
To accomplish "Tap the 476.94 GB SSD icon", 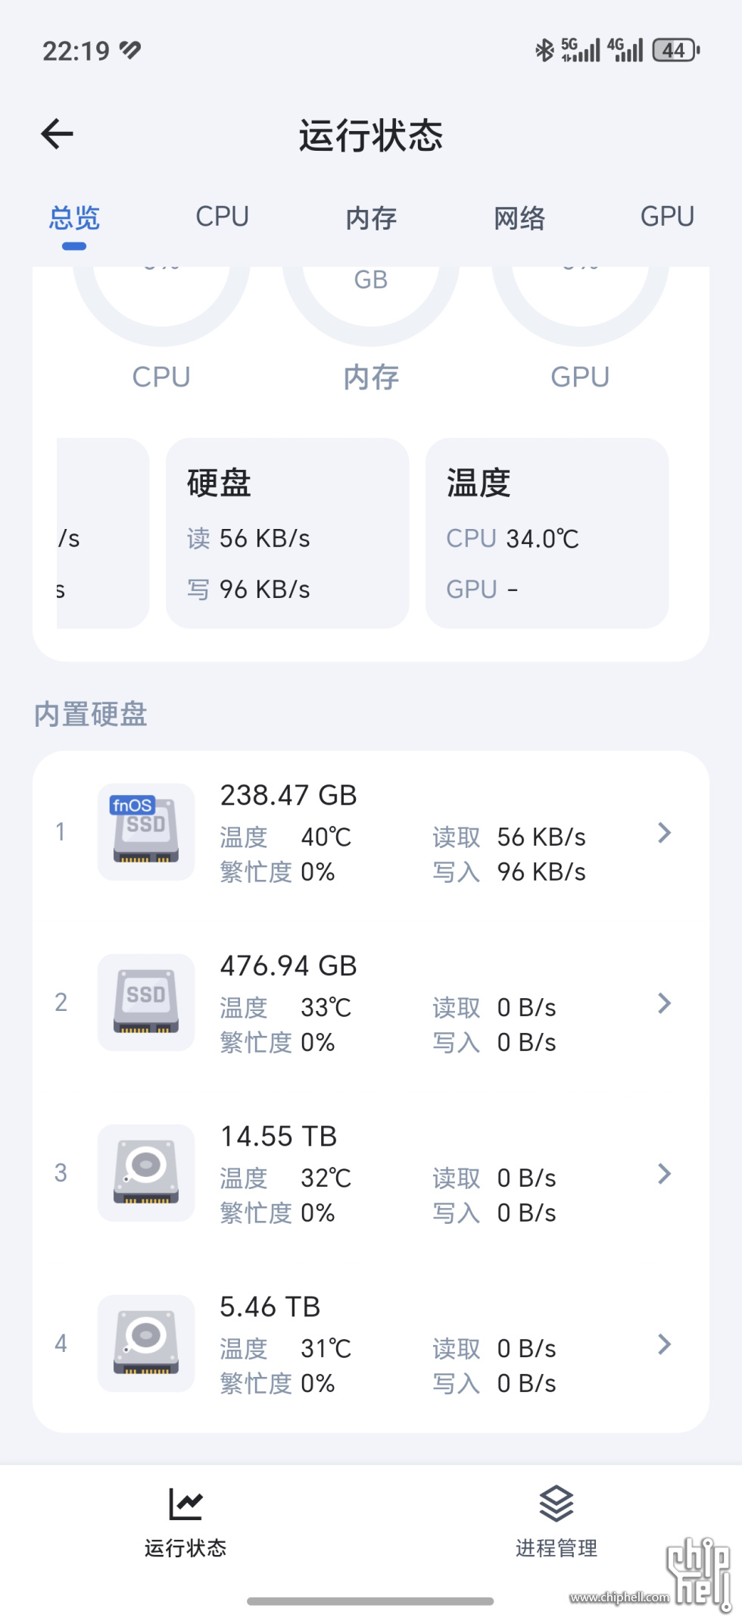I will click(145, 1002).
